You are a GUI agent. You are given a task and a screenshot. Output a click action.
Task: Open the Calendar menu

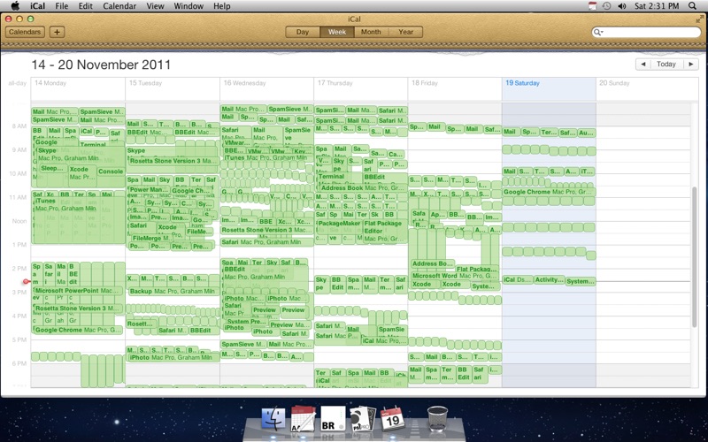(119, 6)
